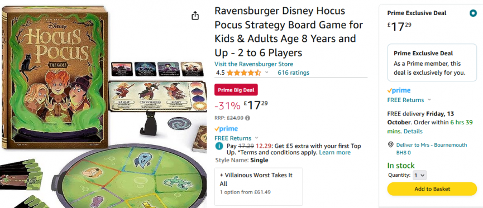The width and height of the screenshot is (483, 208).
Task: Add item to basket
Action: point(432,189)
